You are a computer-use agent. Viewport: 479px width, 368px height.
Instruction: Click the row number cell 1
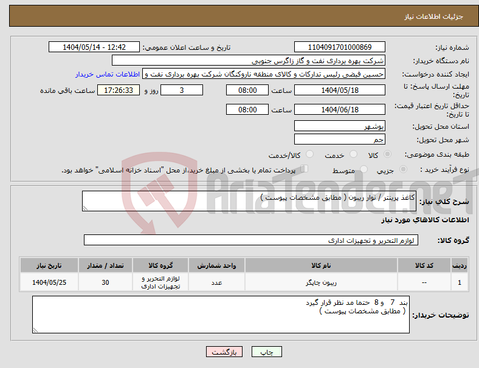pyautogui.click(x=459, y=282)
